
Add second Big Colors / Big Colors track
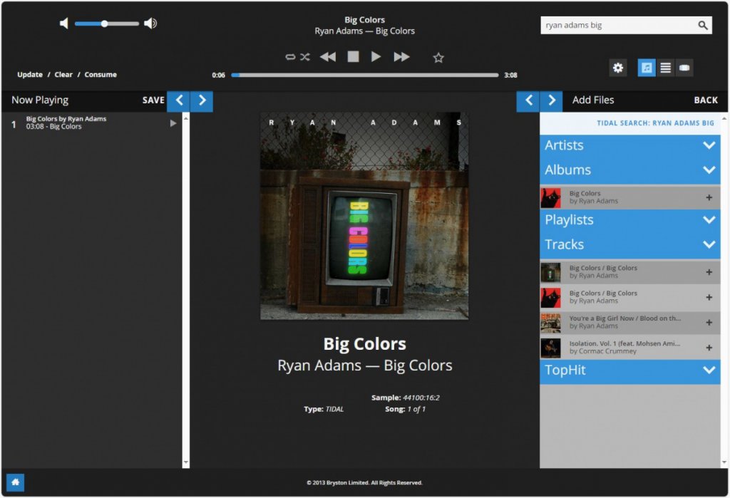point(709,297)
